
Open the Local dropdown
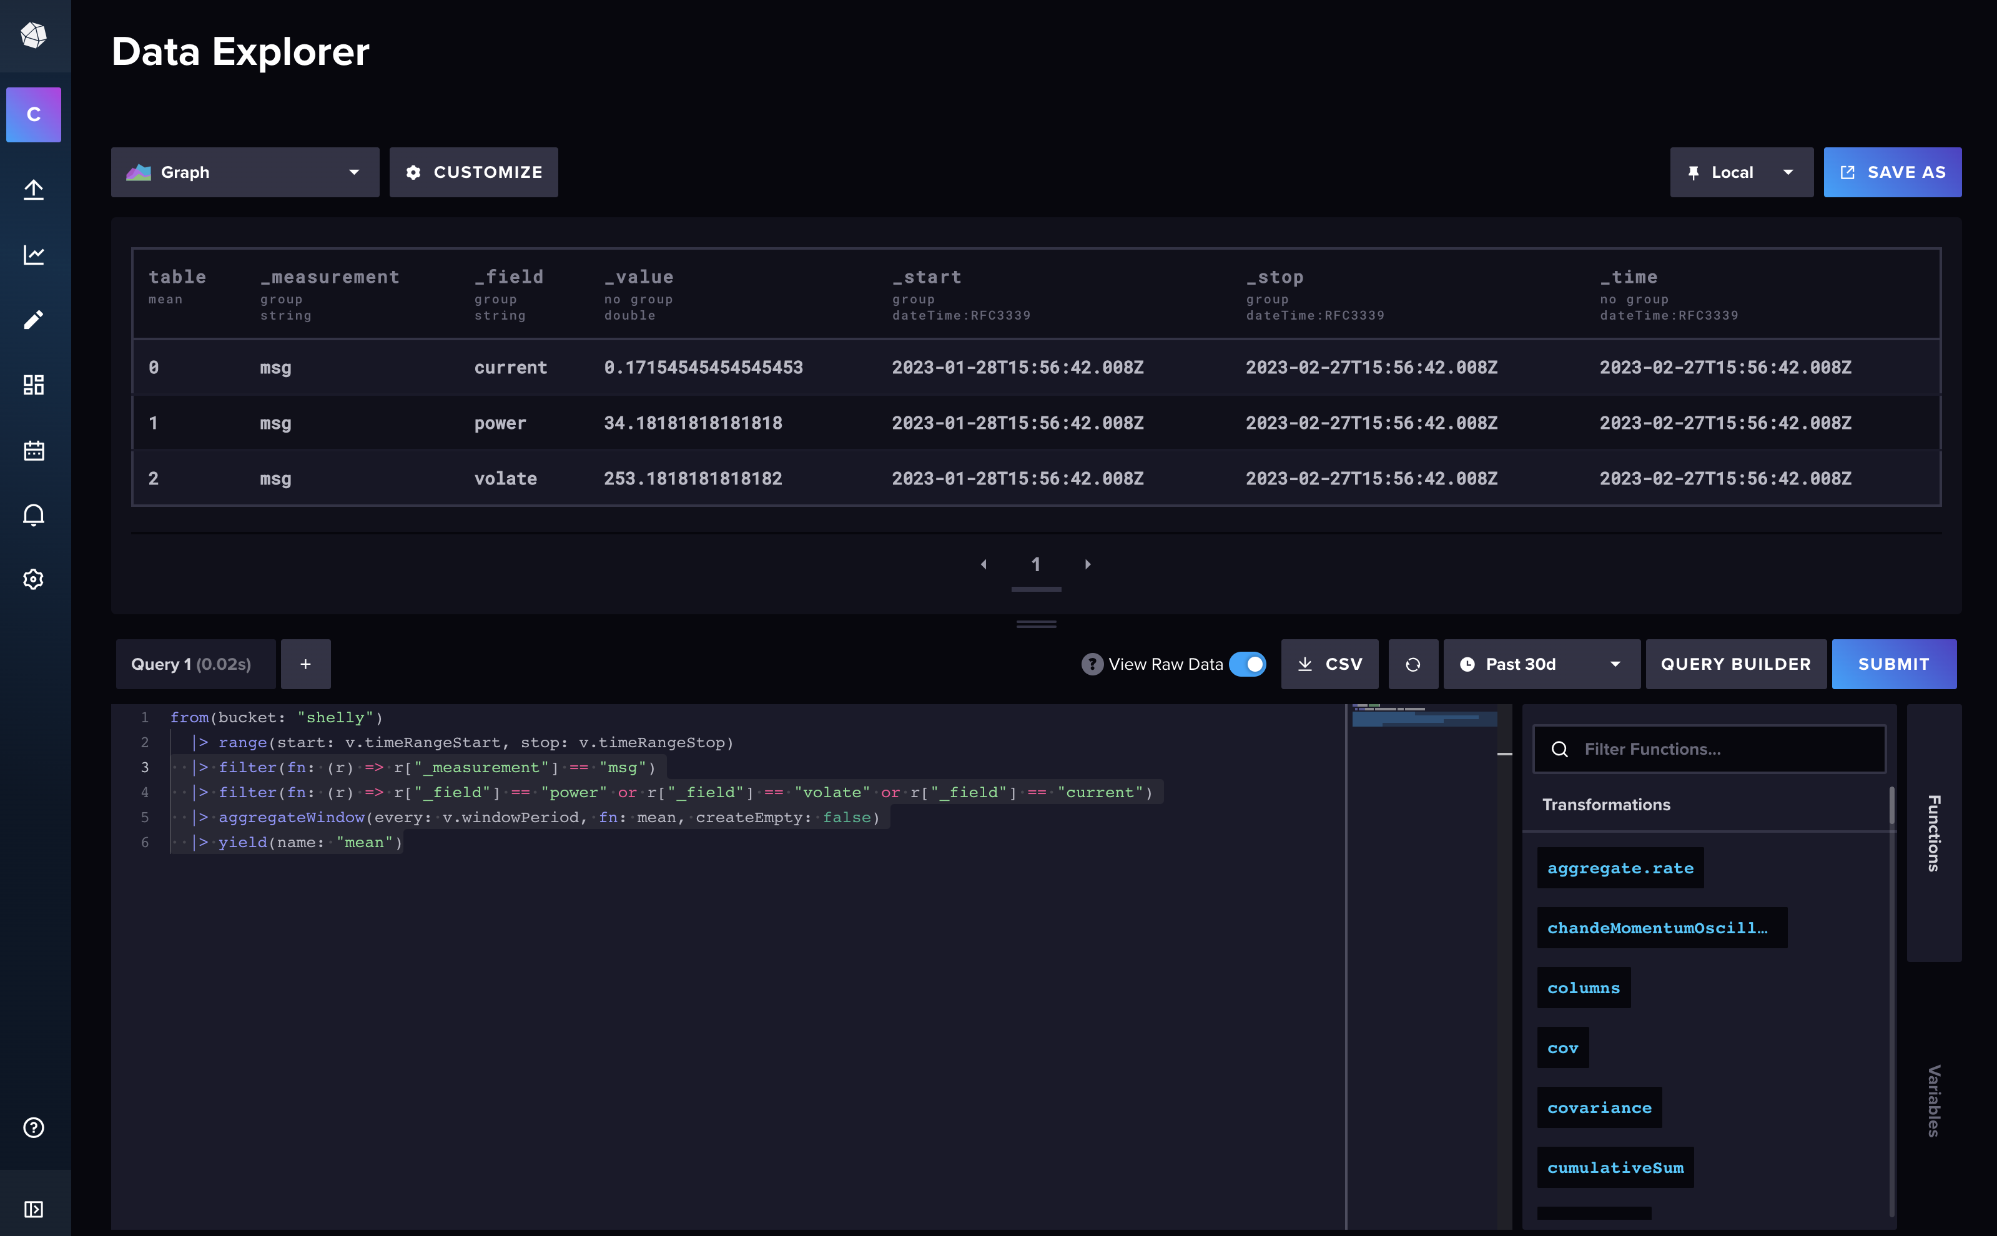click(x=1740, y=172)
